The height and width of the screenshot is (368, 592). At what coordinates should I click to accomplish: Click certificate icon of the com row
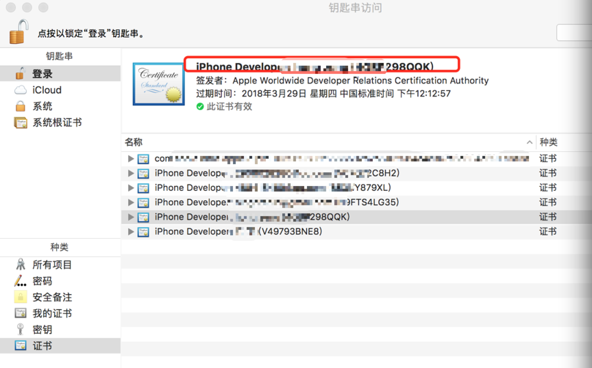(143, 159)
